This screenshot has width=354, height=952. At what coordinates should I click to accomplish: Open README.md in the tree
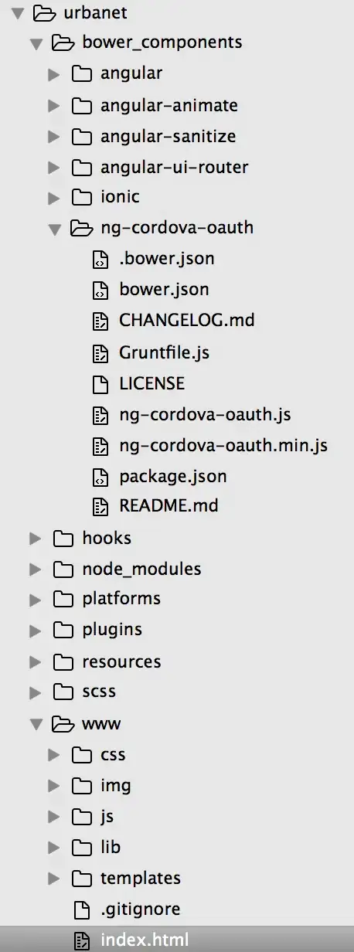click(168, 507)
